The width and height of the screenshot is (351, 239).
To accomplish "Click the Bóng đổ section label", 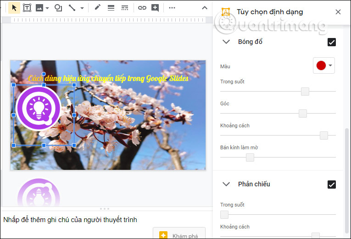I will [250, 42].
